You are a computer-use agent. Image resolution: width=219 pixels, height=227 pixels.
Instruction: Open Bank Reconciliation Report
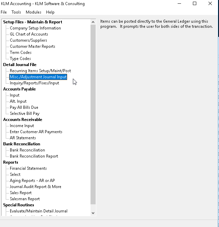click(34, 156)
